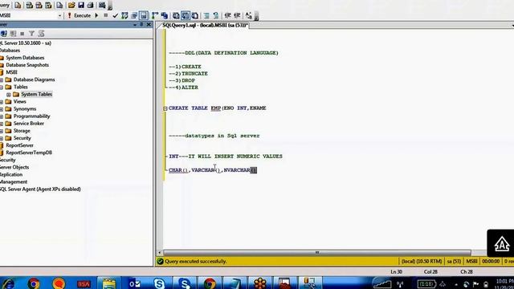Screen dimensions: 514x289
Task: Click Disconnect in Object Explorer toolbar
Action: (13, 34)
